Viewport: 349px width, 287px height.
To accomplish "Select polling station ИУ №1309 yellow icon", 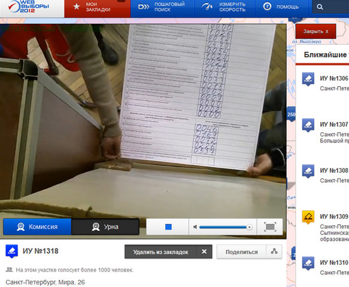I will click(308, 217).
